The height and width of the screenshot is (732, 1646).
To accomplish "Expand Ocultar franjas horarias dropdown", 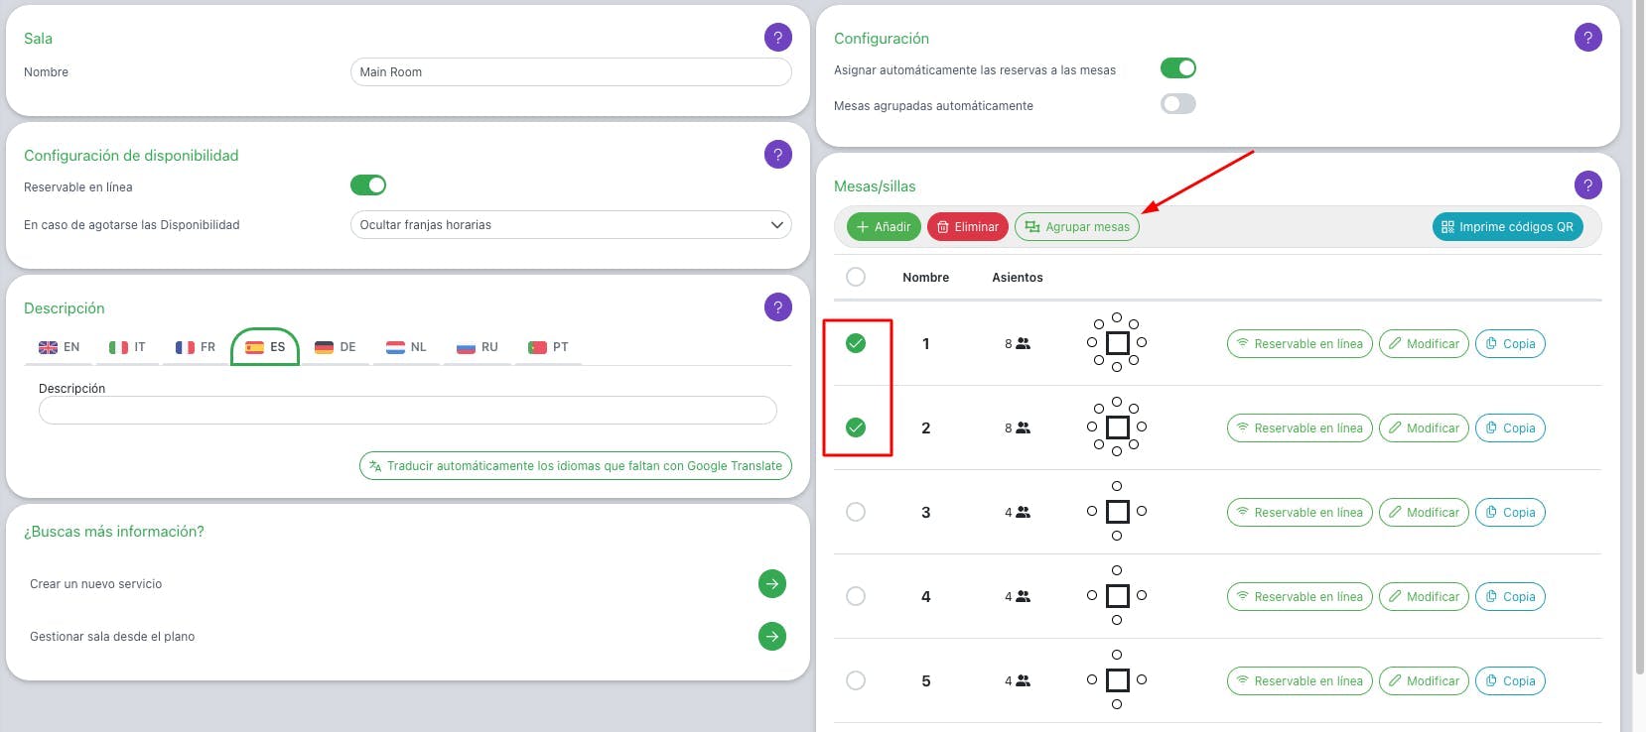I will pyautogui.click(x=571, y=225).
